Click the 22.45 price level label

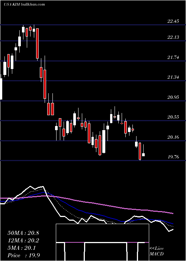click(x=173, y=21)
